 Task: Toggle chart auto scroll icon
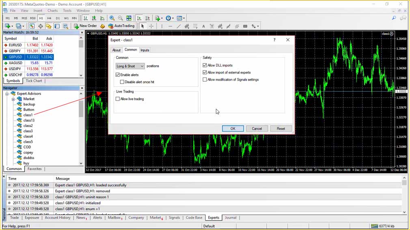point(139,18)
